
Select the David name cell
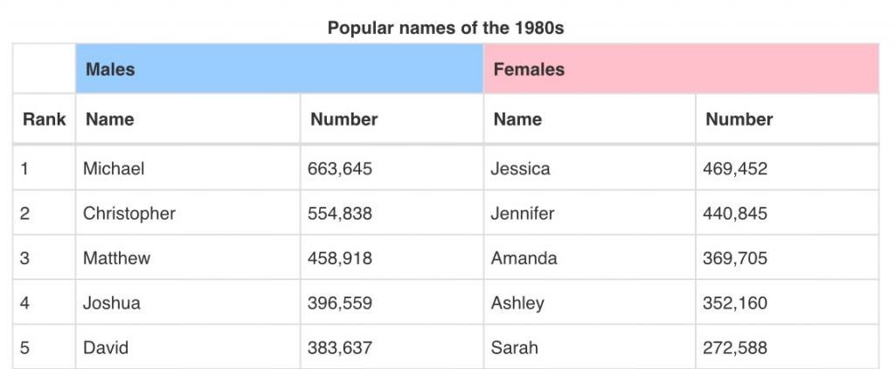188,347
